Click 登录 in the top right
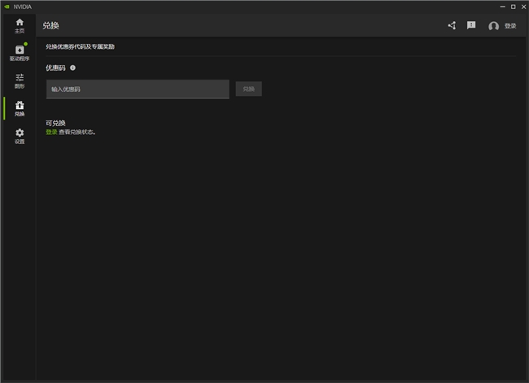Image resolution: width=529 pixels, height=383 pixels. [510, 26]
